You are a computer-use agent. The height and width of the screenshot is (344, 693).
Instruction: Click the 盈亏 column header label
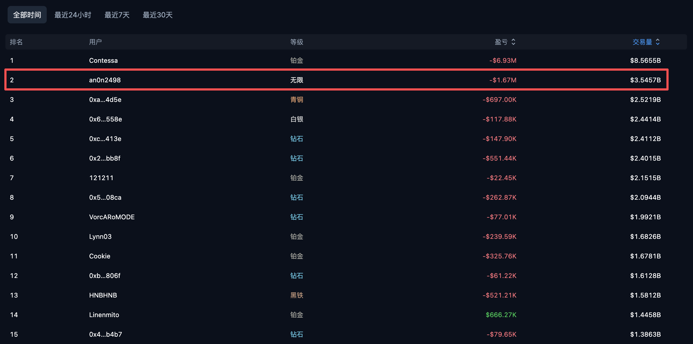[x=501, y=42]
